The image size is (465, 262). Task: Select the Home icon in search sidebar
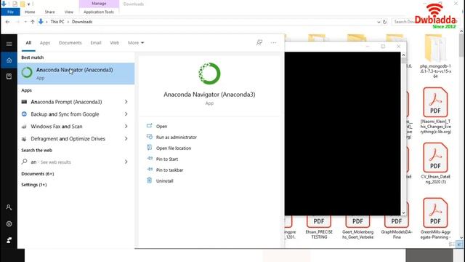pyautogui.click(x=9, y=60)
